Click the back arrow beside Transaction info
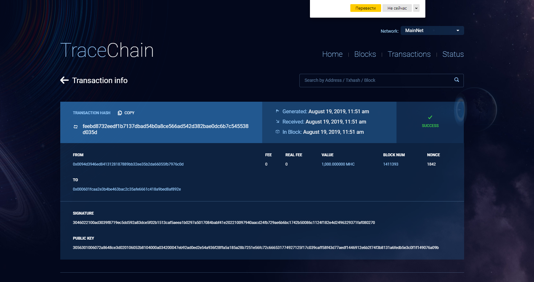The width and height of the screenshot is (534, 282). coord(64,80)
